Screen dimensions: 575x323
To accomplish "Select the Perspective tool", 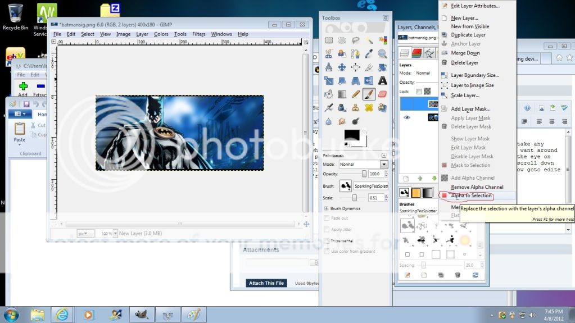I will [355, 81].
